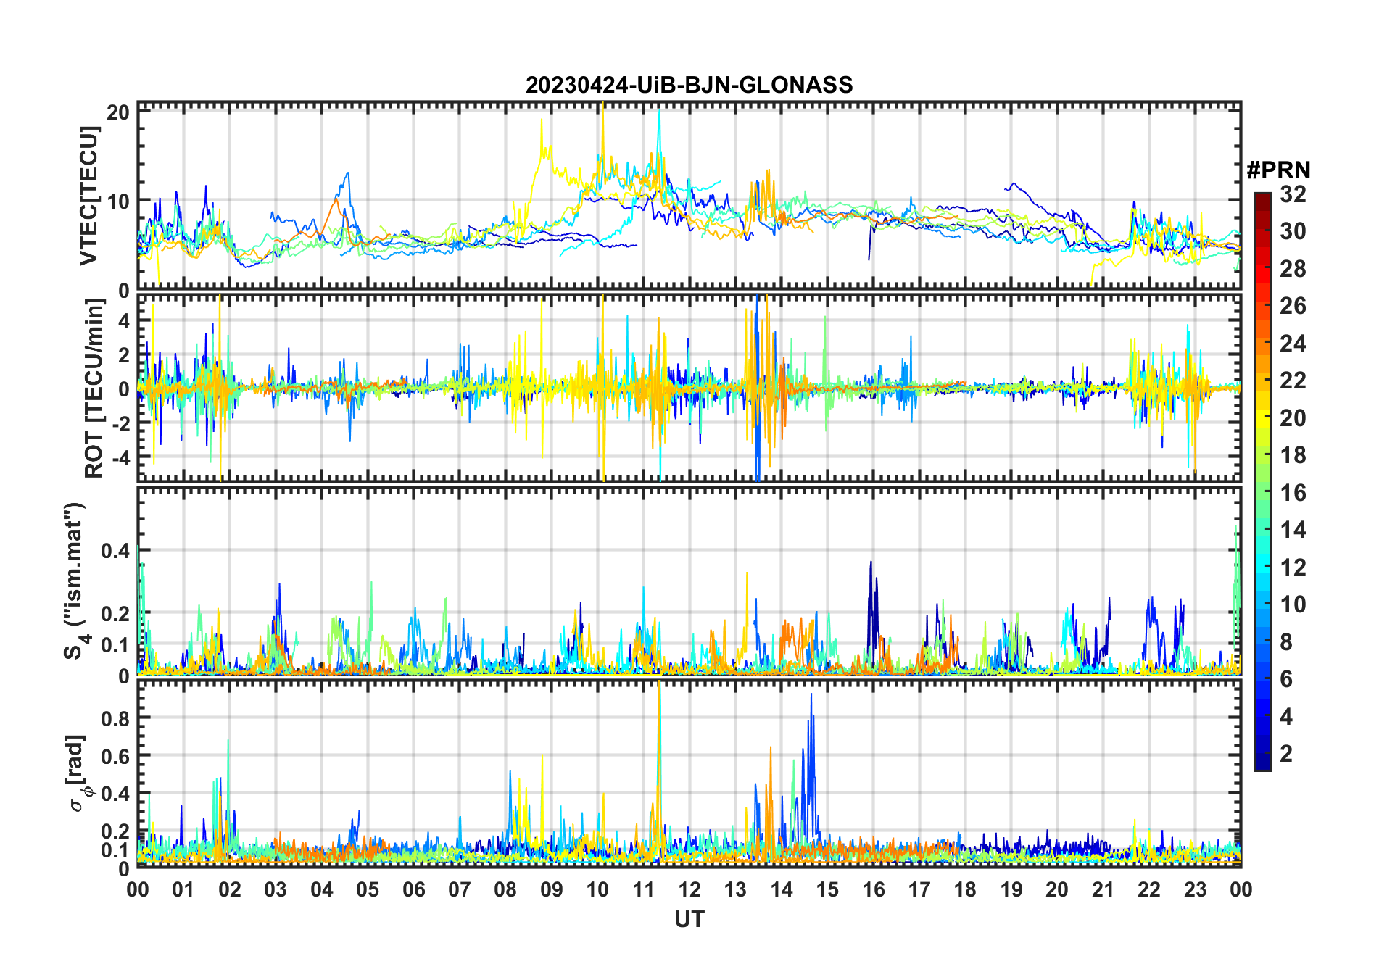The width and height of the screenshot is (1379, 964).
Task: Select the S4 ("ism.mat") axis label
Action: (x=75, y=581)
